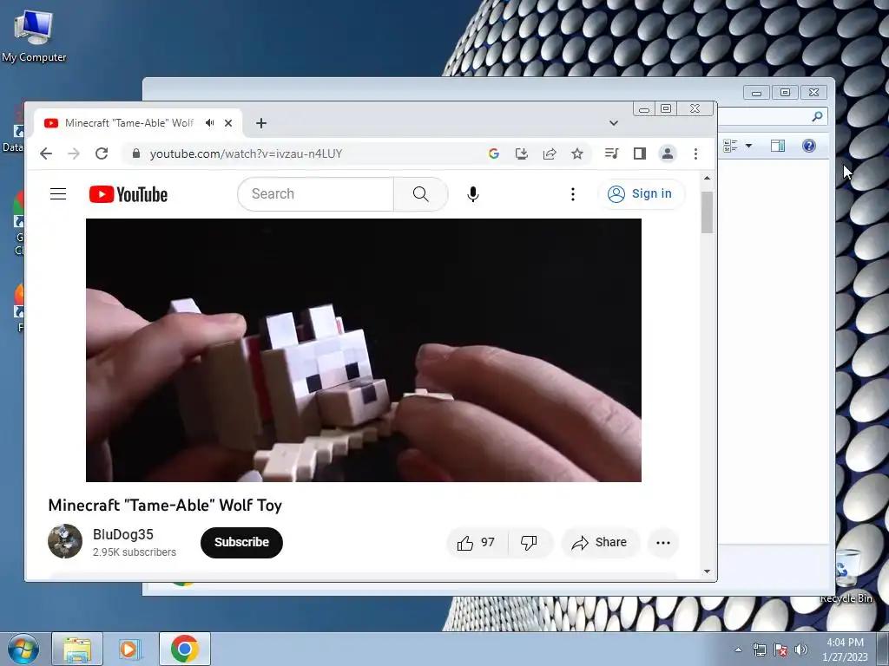Open clock showing 4:04 PM

[846, 650]
